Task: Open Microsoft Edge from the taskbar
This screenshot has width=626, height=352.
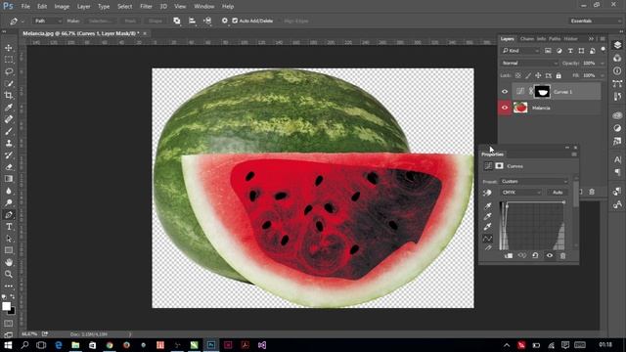Action: pos(59,345)
